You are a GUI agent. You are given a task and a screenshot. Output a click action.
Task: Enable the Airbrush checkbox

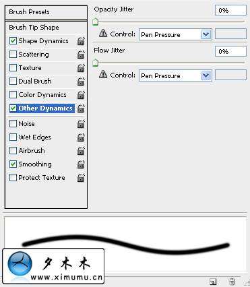click(x=13, y=151)
